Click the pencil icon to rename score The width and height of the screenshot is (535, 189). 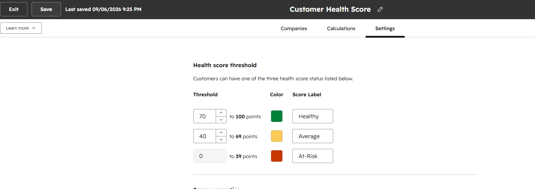click(x=380, y=10)
